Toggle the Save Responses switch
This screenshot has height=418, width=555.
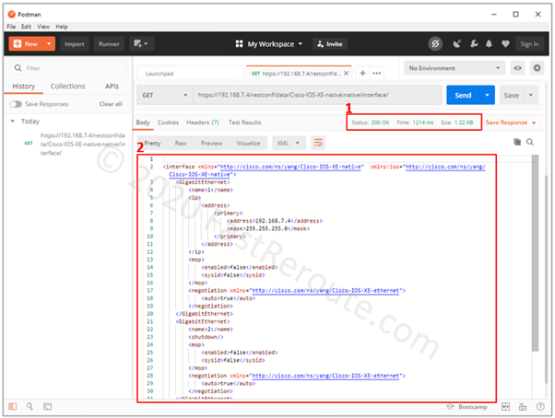tap(16, 104)
